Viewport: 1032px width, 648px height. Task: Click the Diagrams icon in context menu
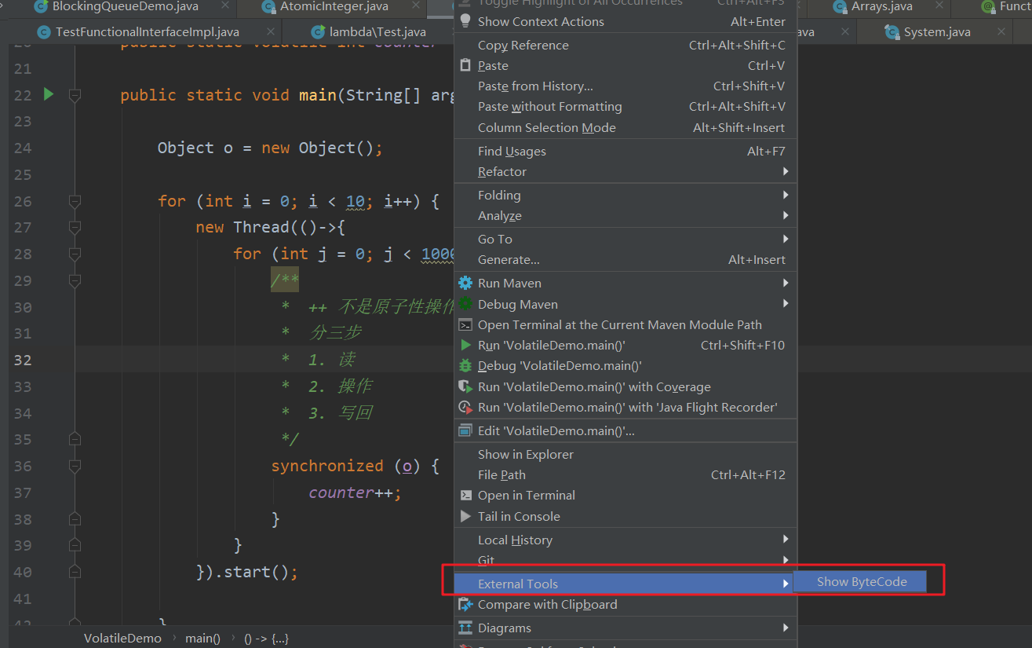pos(465,628)
